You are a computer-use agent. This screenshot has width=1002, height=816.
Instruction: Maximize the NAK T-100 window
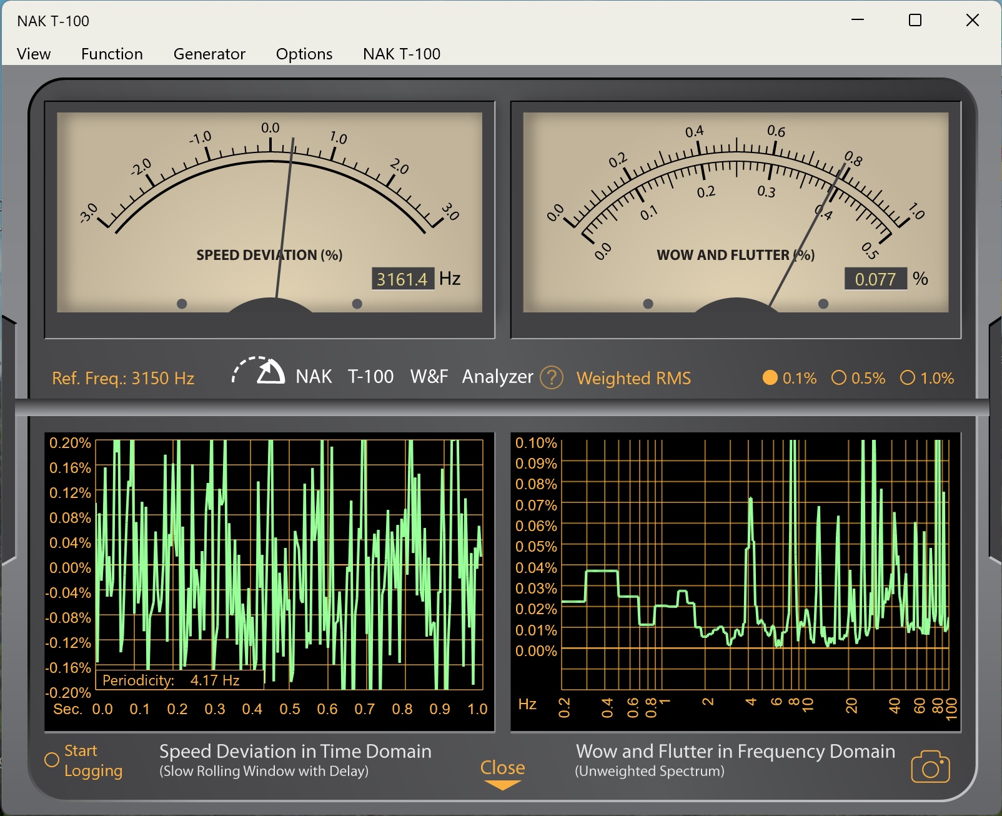[915, 20]
